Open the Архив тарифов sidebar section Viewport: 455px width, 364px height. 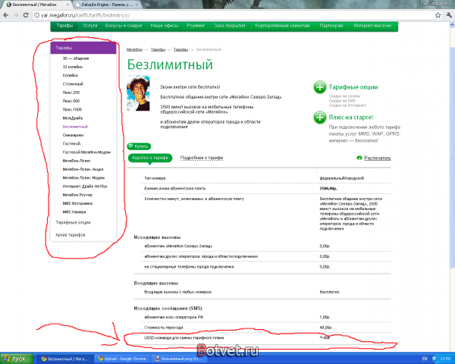pyautogui.click(x=71, y=235)
